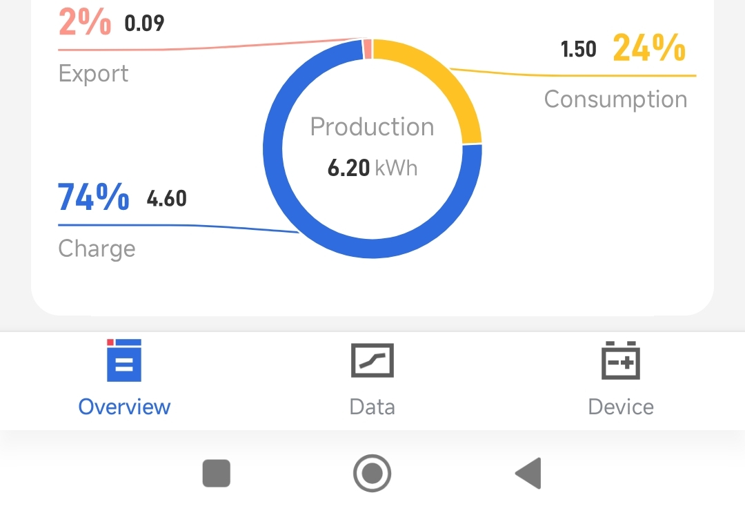Open the Data chart icon
Screen dimensions: 745x522
[x=372, y=360]
